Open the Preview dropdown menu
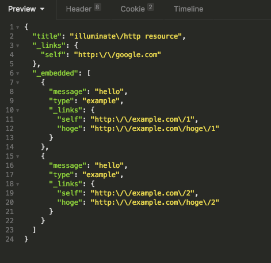Viewport: 271px width, 263px height. click(x=26, y=9)
